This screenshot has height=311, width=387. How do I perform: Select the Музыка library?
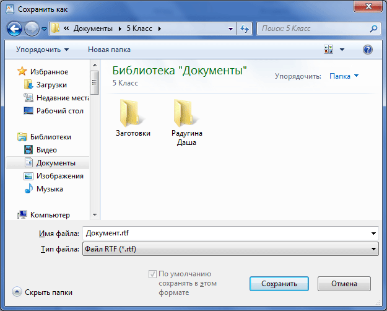(50, 189)
